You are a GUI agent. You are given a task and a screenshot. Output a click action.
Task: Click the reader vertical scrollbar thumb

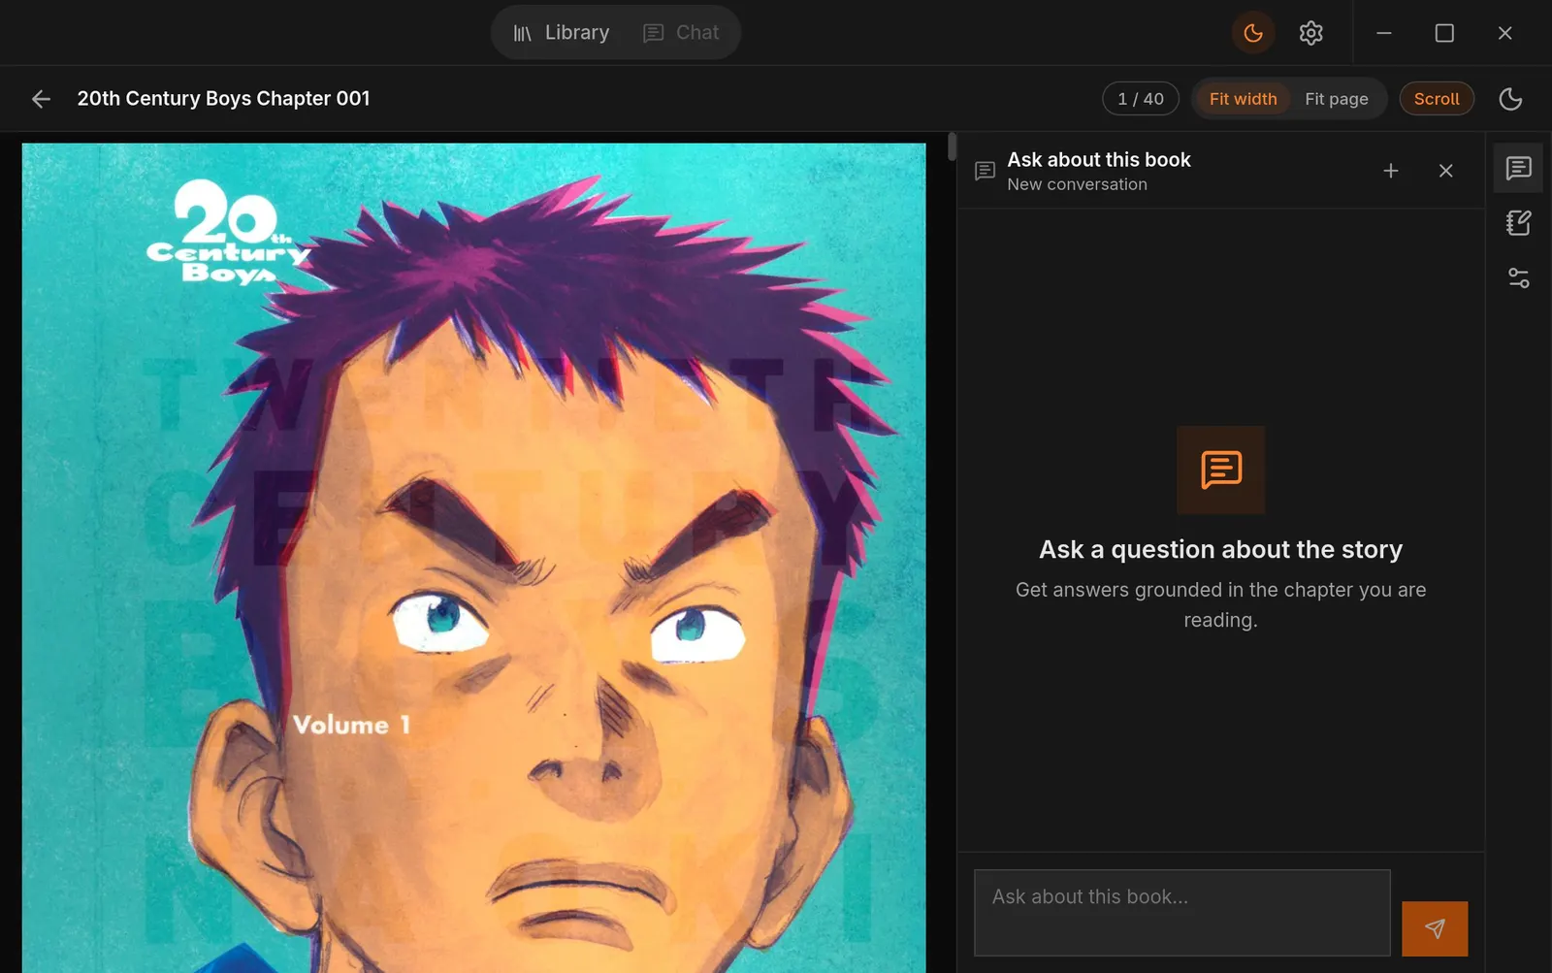coord(952,146)
